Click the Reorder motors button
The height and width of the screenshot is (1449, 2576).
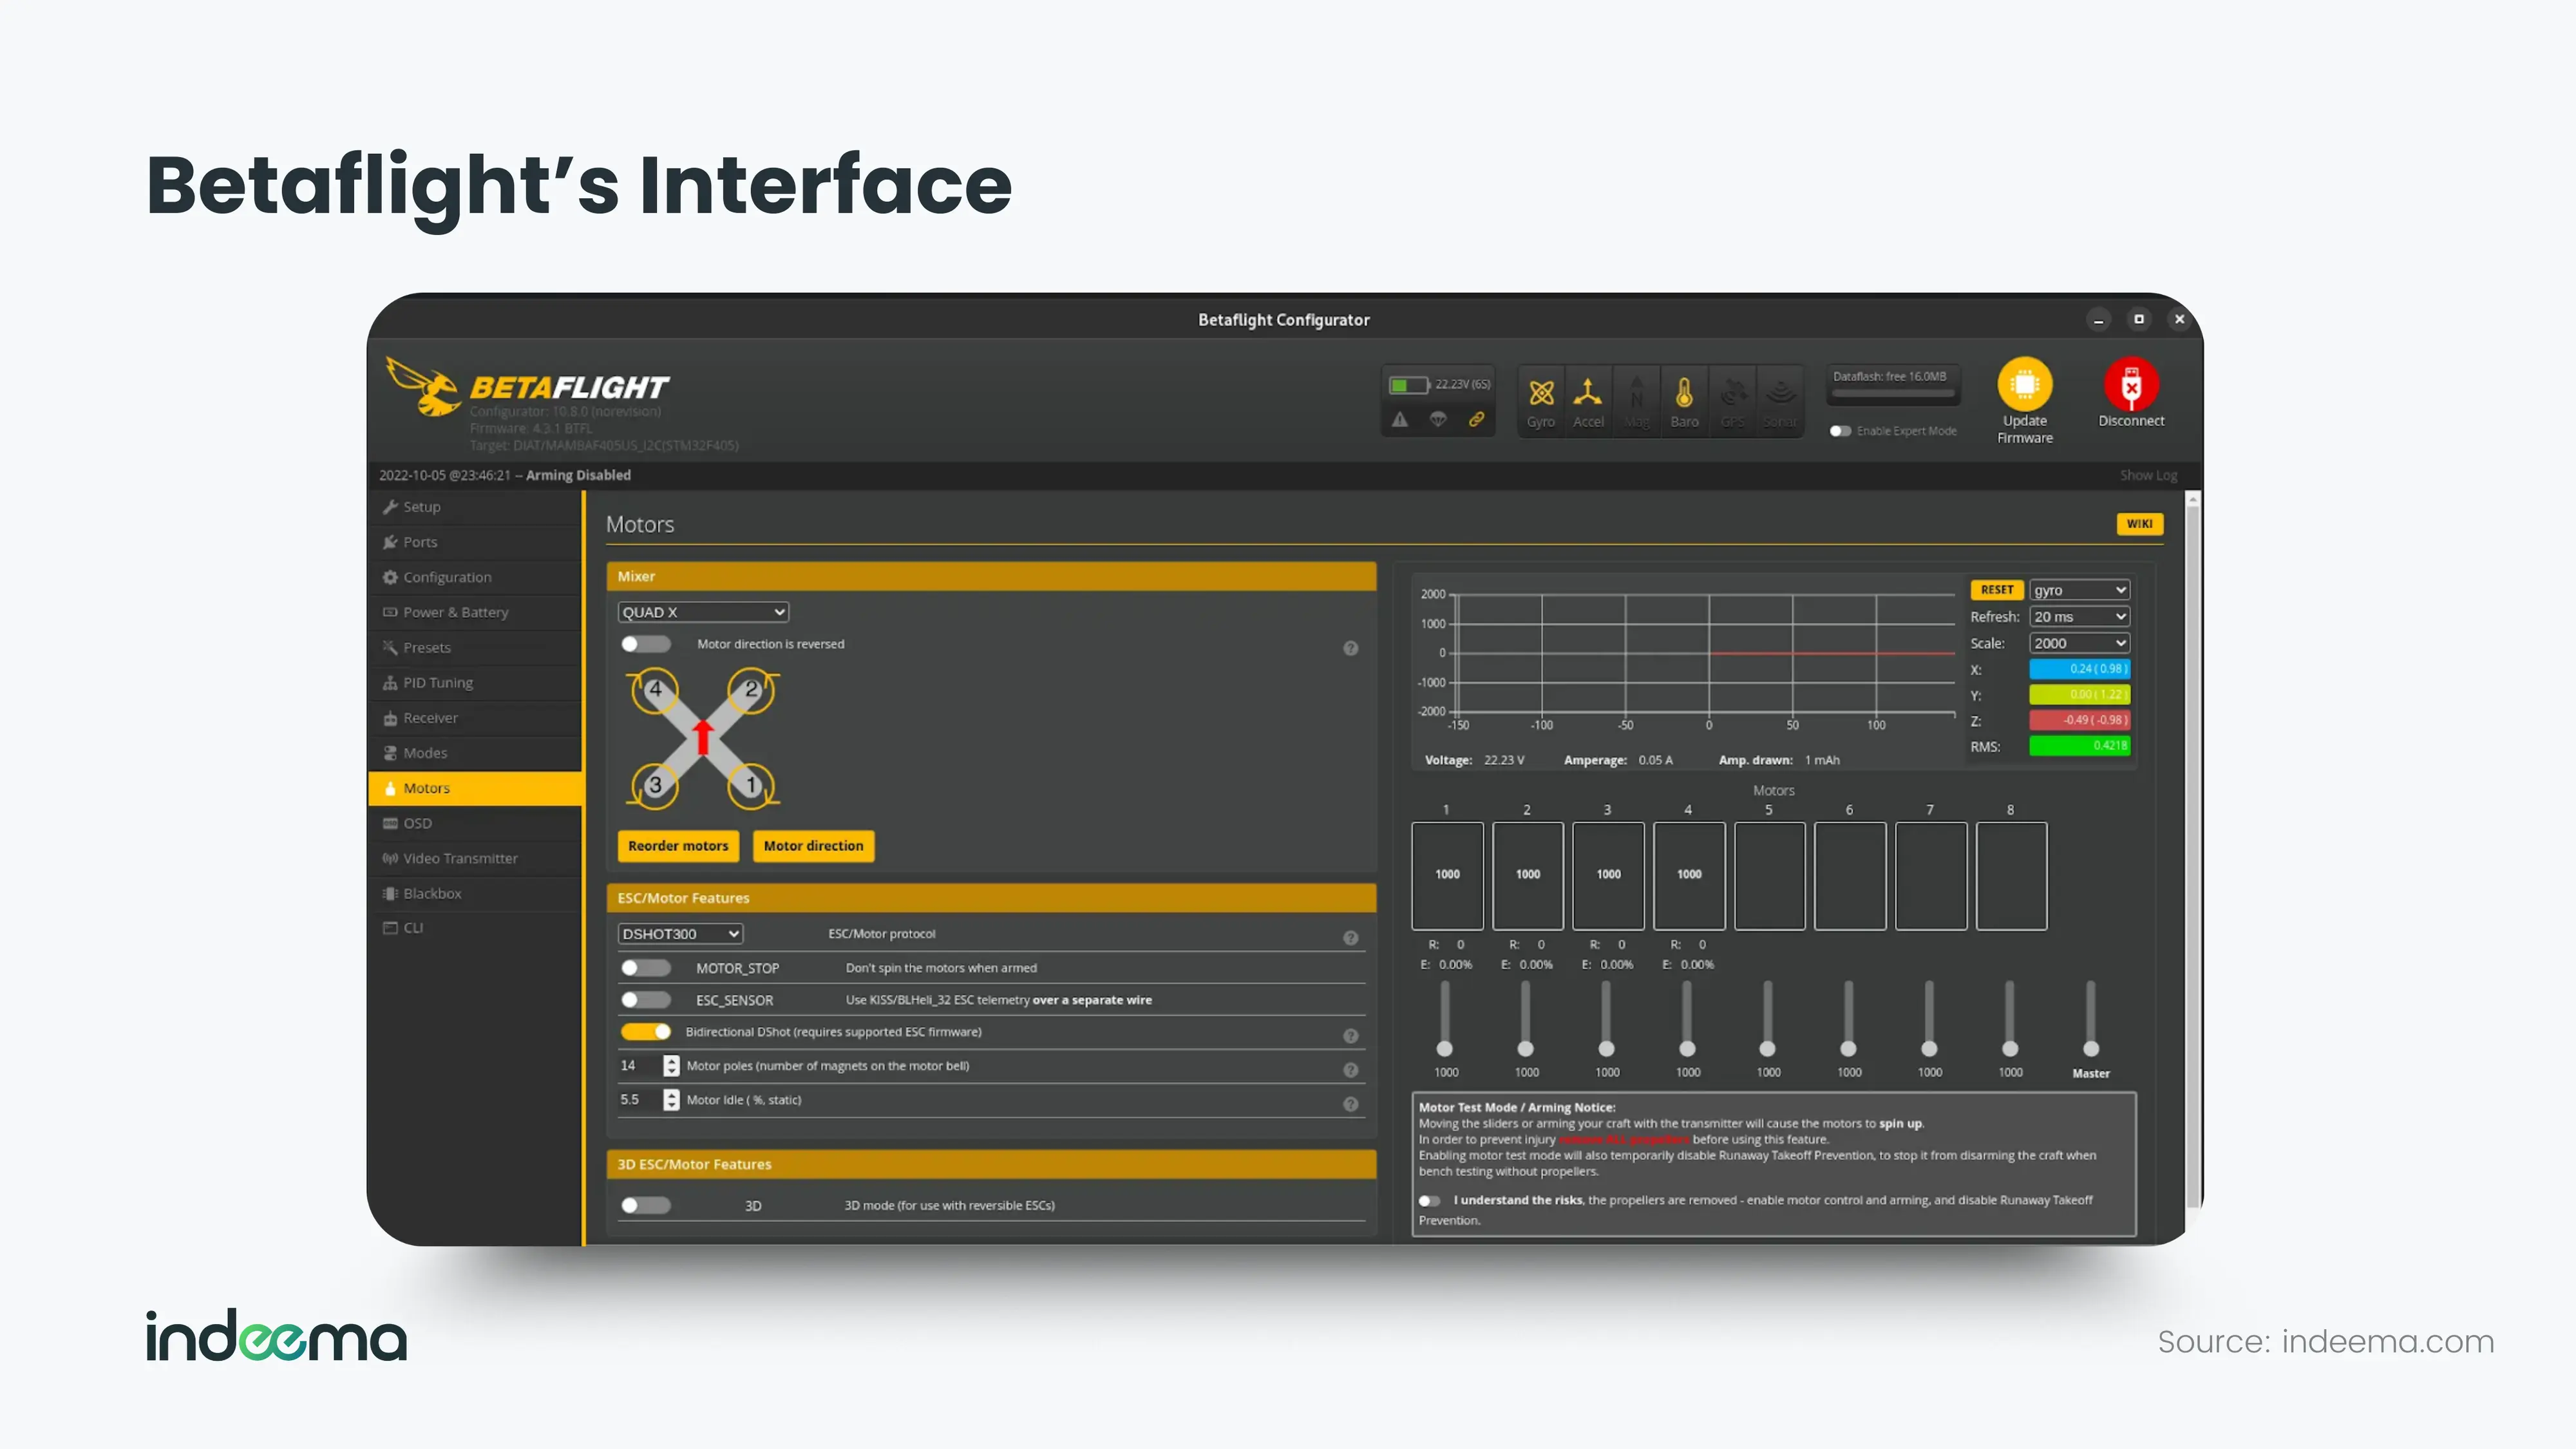point(678,846)
